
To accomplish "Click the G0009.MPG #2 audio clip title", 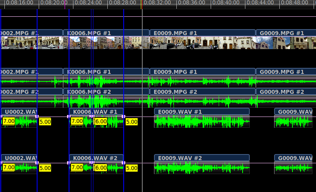I will pos(286,92).
